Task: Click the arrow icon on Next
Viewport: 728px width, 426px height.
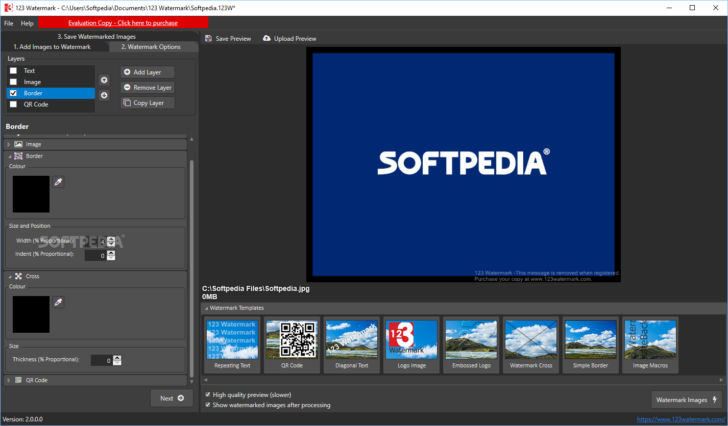Action: click(x=181, y=398)
